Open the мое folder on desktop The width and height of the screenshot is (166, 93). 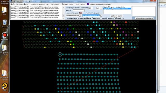pos(5,11)
